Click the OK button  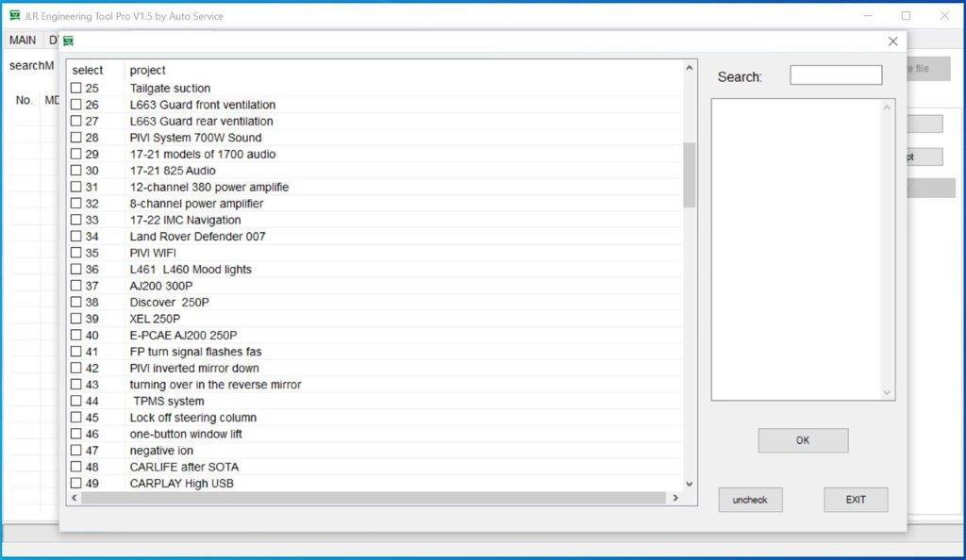(x=803, y=440)
